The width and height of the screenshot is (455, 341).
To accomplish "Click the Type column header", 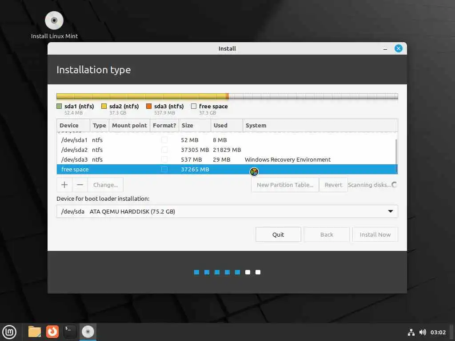I will tap(99, 125).
